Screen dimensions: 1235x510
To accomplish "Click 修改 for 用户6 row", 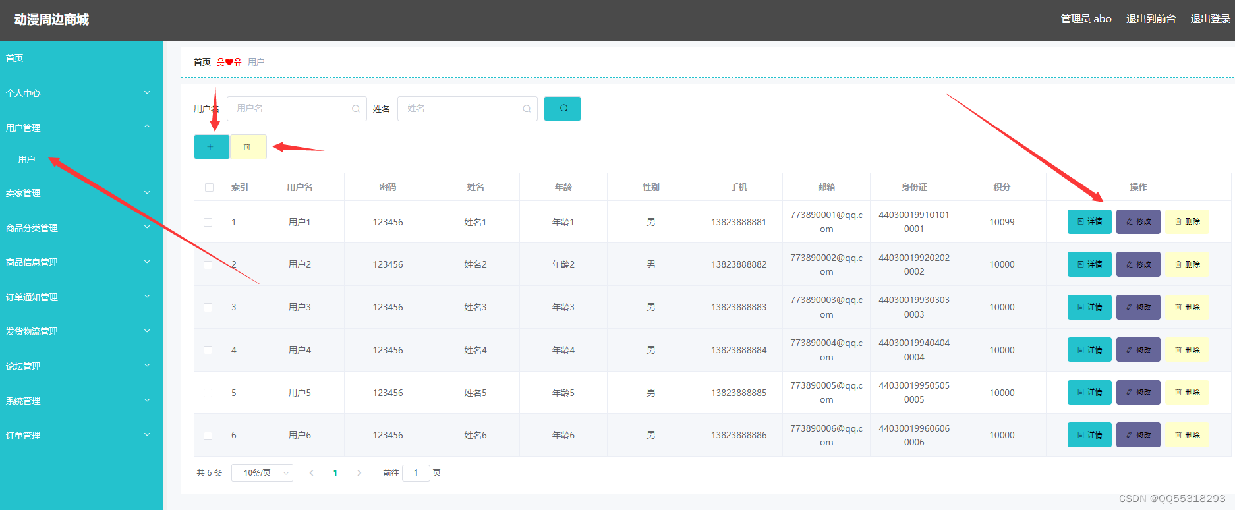I will tap(1138, 435).
